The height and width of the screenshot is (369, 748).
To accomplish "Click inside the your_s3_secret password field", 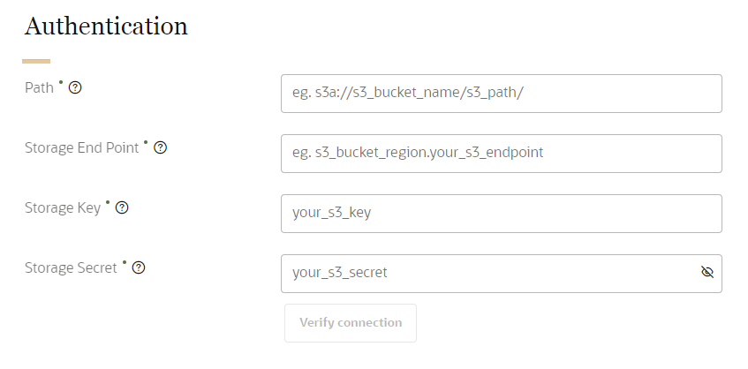I will point(486,274).
